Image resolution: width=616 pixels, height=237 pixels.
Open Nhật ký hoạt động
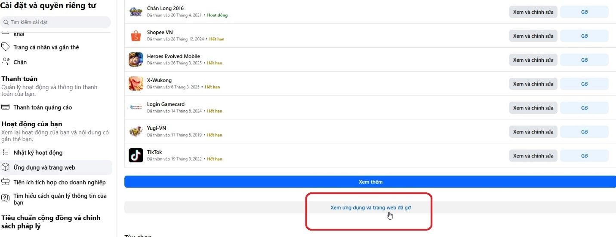coord(38,152)
